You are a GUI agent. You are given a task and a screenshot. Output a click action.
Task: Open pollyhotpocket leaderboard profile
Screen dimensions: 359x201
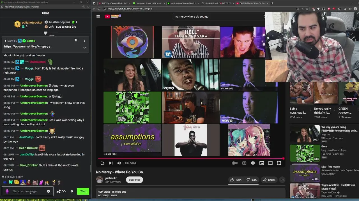pos(32,23)
